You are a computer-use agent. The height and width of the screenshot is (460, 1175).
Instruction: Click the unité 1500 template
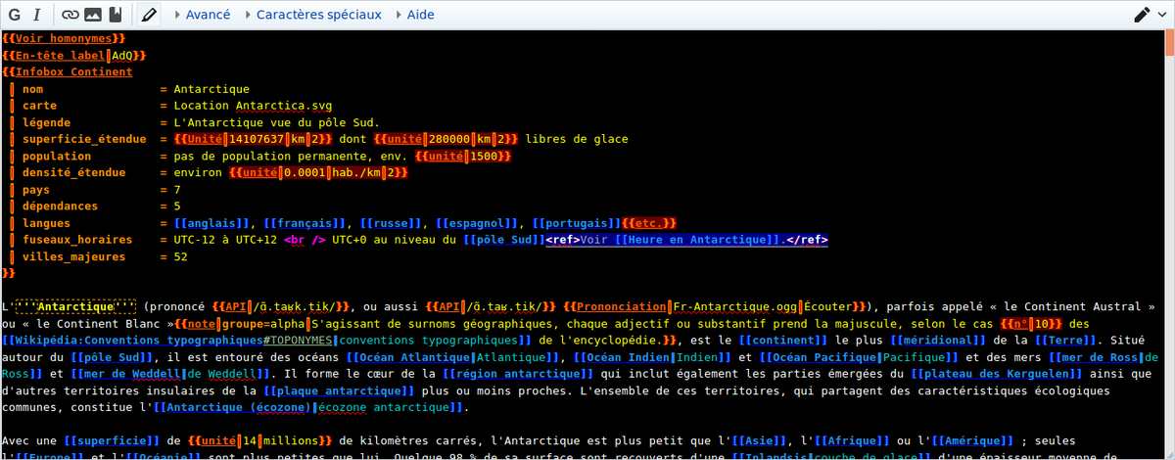coord(464,156)
